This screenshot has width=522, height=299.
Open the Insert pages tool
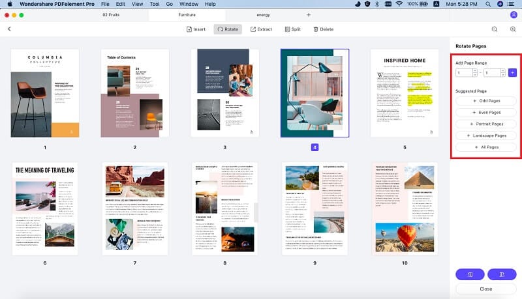point(196,29)
